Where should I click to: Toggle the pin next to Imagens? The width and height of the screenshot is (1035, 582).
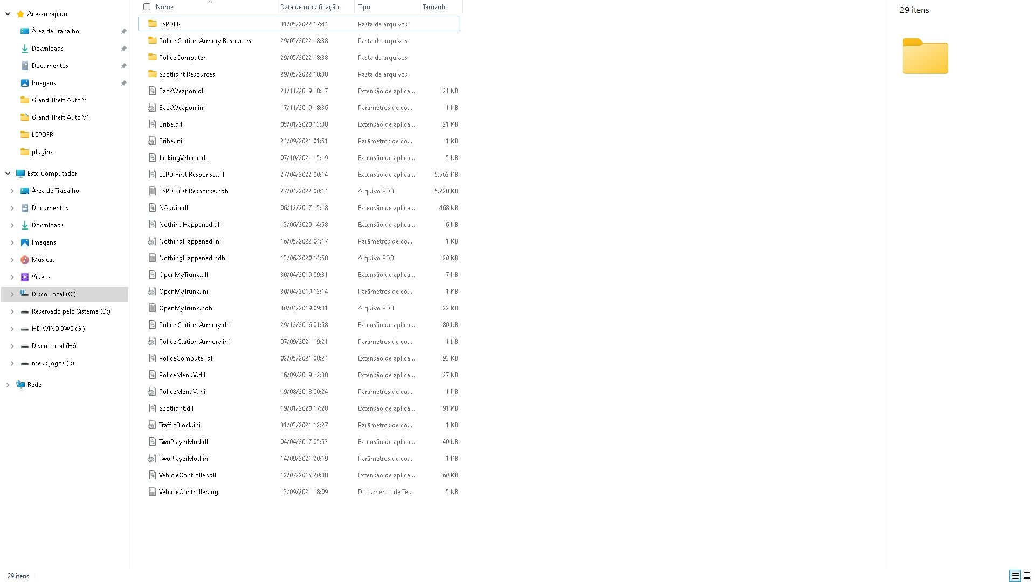click(123, 83)
